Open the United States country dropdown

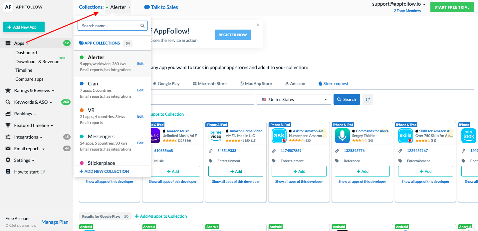294,99
